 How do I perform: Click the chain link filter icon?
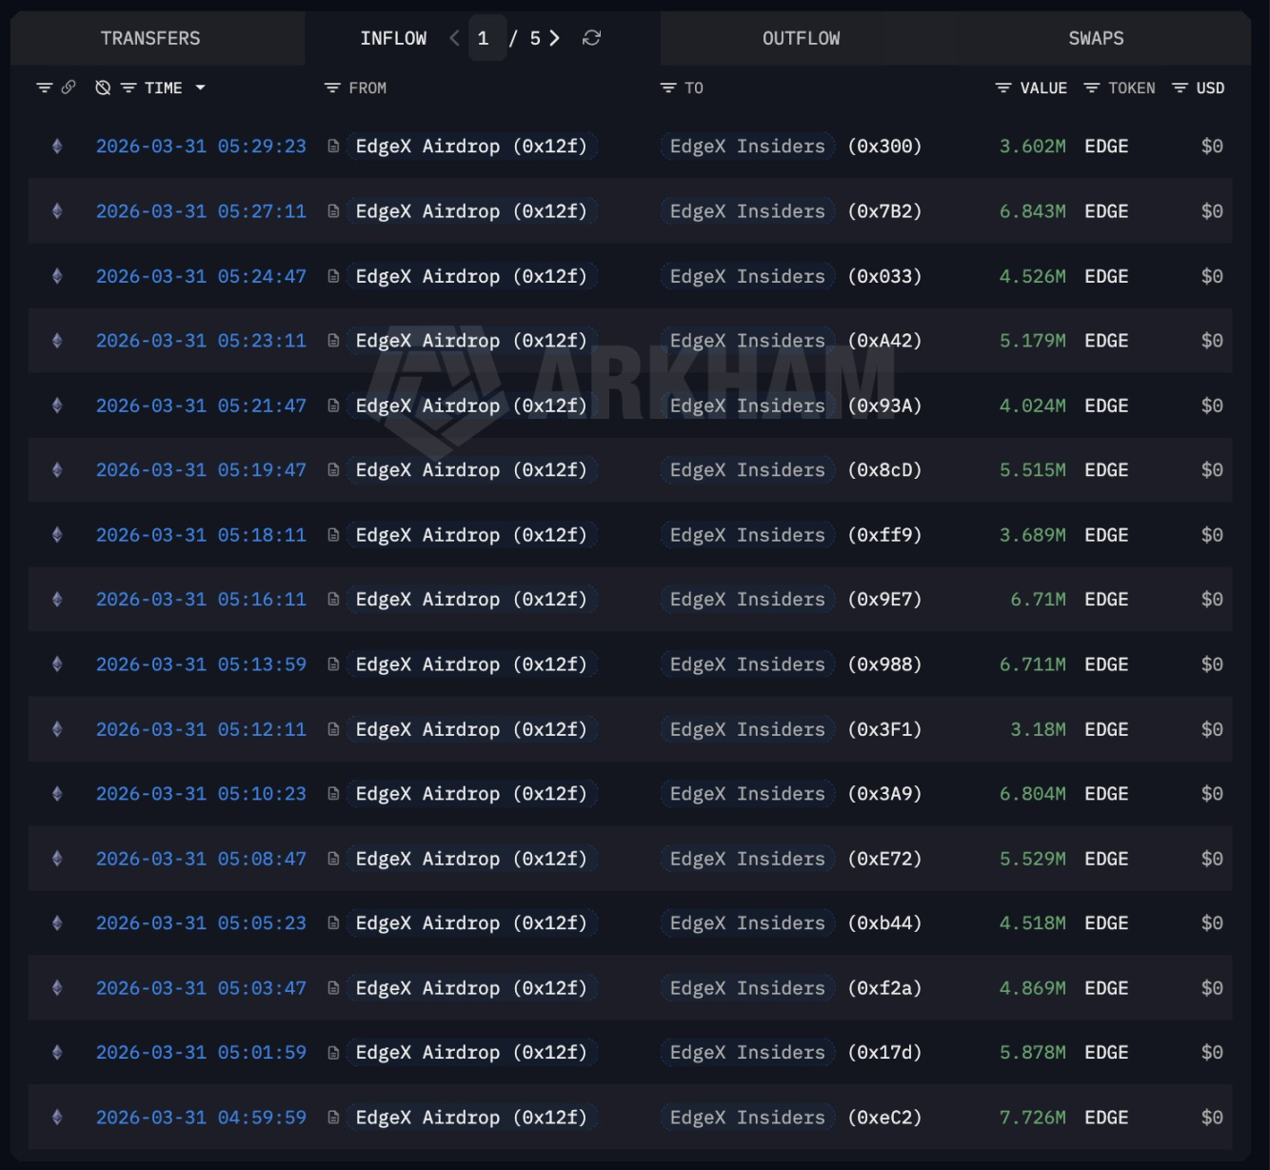tap(69, 88)
